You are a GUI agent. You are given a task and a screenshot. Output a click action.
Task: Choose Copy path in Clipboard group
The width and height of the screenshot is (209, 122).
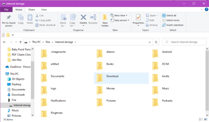(x=43, y=20)
